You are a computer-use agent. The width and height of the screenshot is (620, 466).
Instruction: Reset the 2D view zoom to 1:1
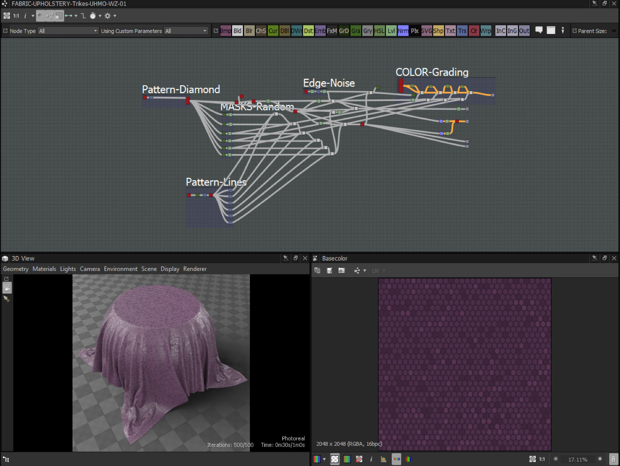542,459
